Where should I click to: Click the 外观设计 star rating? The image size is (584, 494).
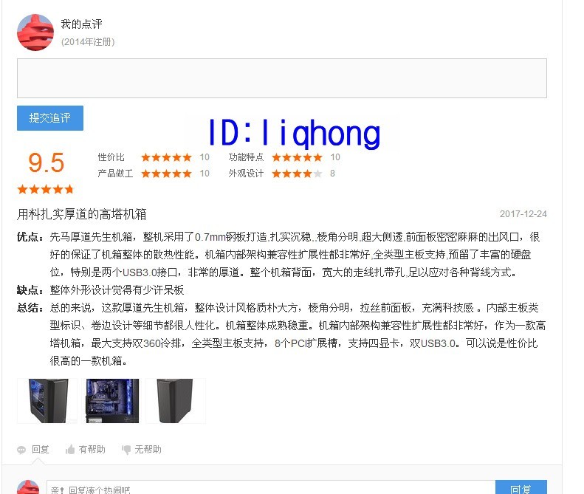(x=297, y=174)
